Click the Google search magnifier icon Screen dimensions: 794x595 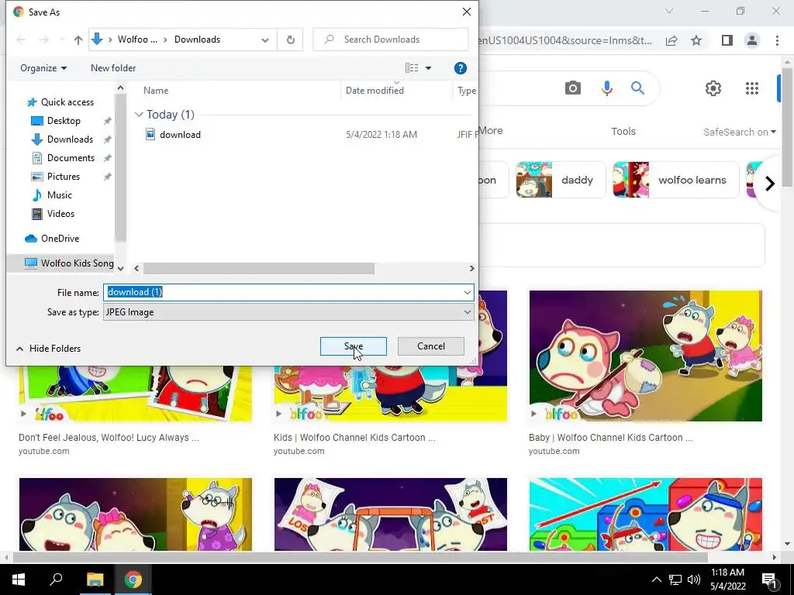click(637, 88)
